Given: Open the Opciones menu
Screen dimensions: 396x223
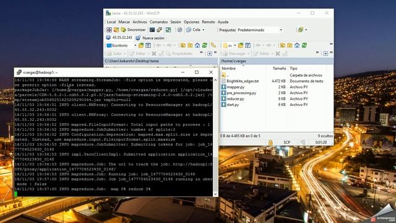Looking at the screenshot, I should (191, 22).
